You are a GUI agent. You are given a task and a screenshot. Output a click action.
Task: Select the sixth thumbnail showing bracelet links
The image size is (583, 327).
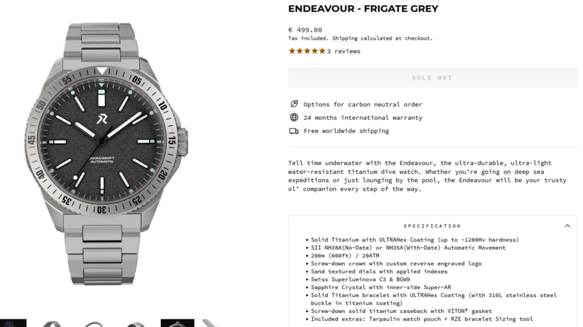point(211,324)
